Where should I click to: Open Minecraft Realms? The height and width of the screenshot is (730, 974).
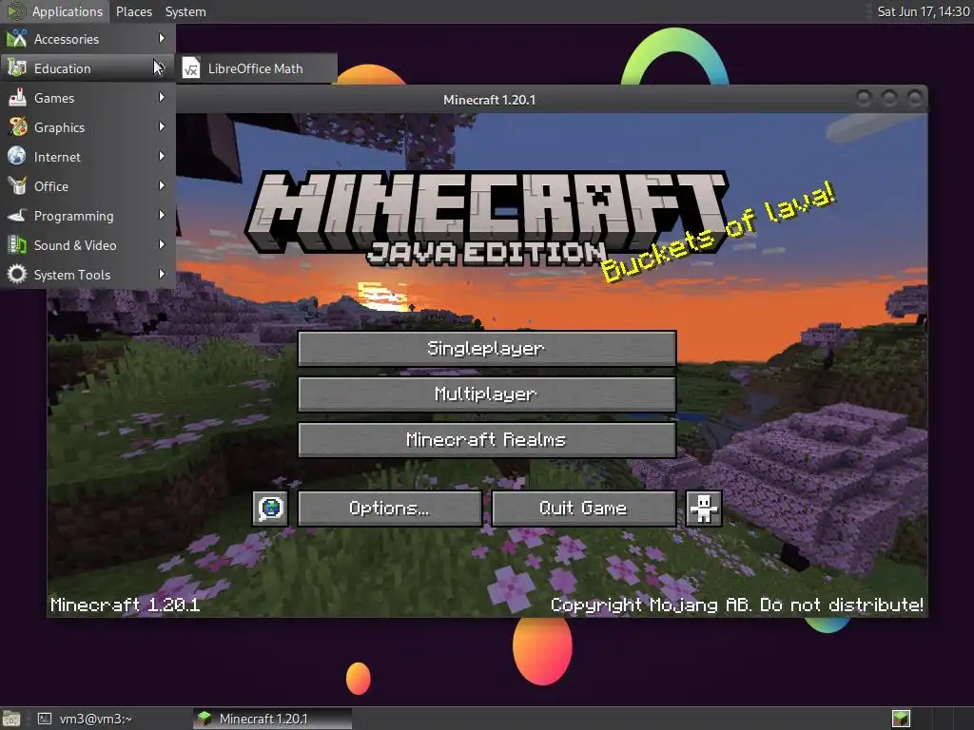pyautogui.click(x=487, y=440)
